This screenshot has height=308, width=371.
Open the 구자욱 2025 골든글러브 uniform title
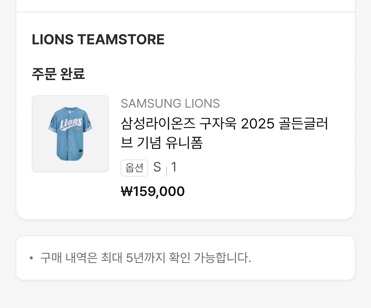[x=224, y=124]
